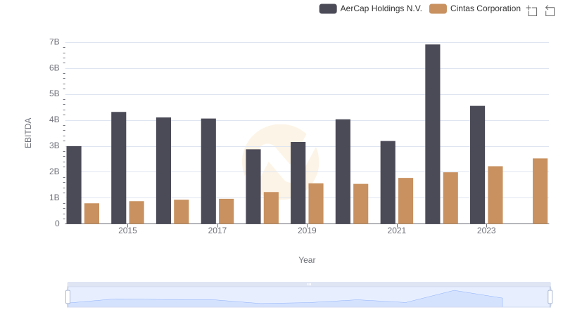Viewport: 563px width, 324px height.
Task: Click the AerCap bar for 2018
Action: 253,186
